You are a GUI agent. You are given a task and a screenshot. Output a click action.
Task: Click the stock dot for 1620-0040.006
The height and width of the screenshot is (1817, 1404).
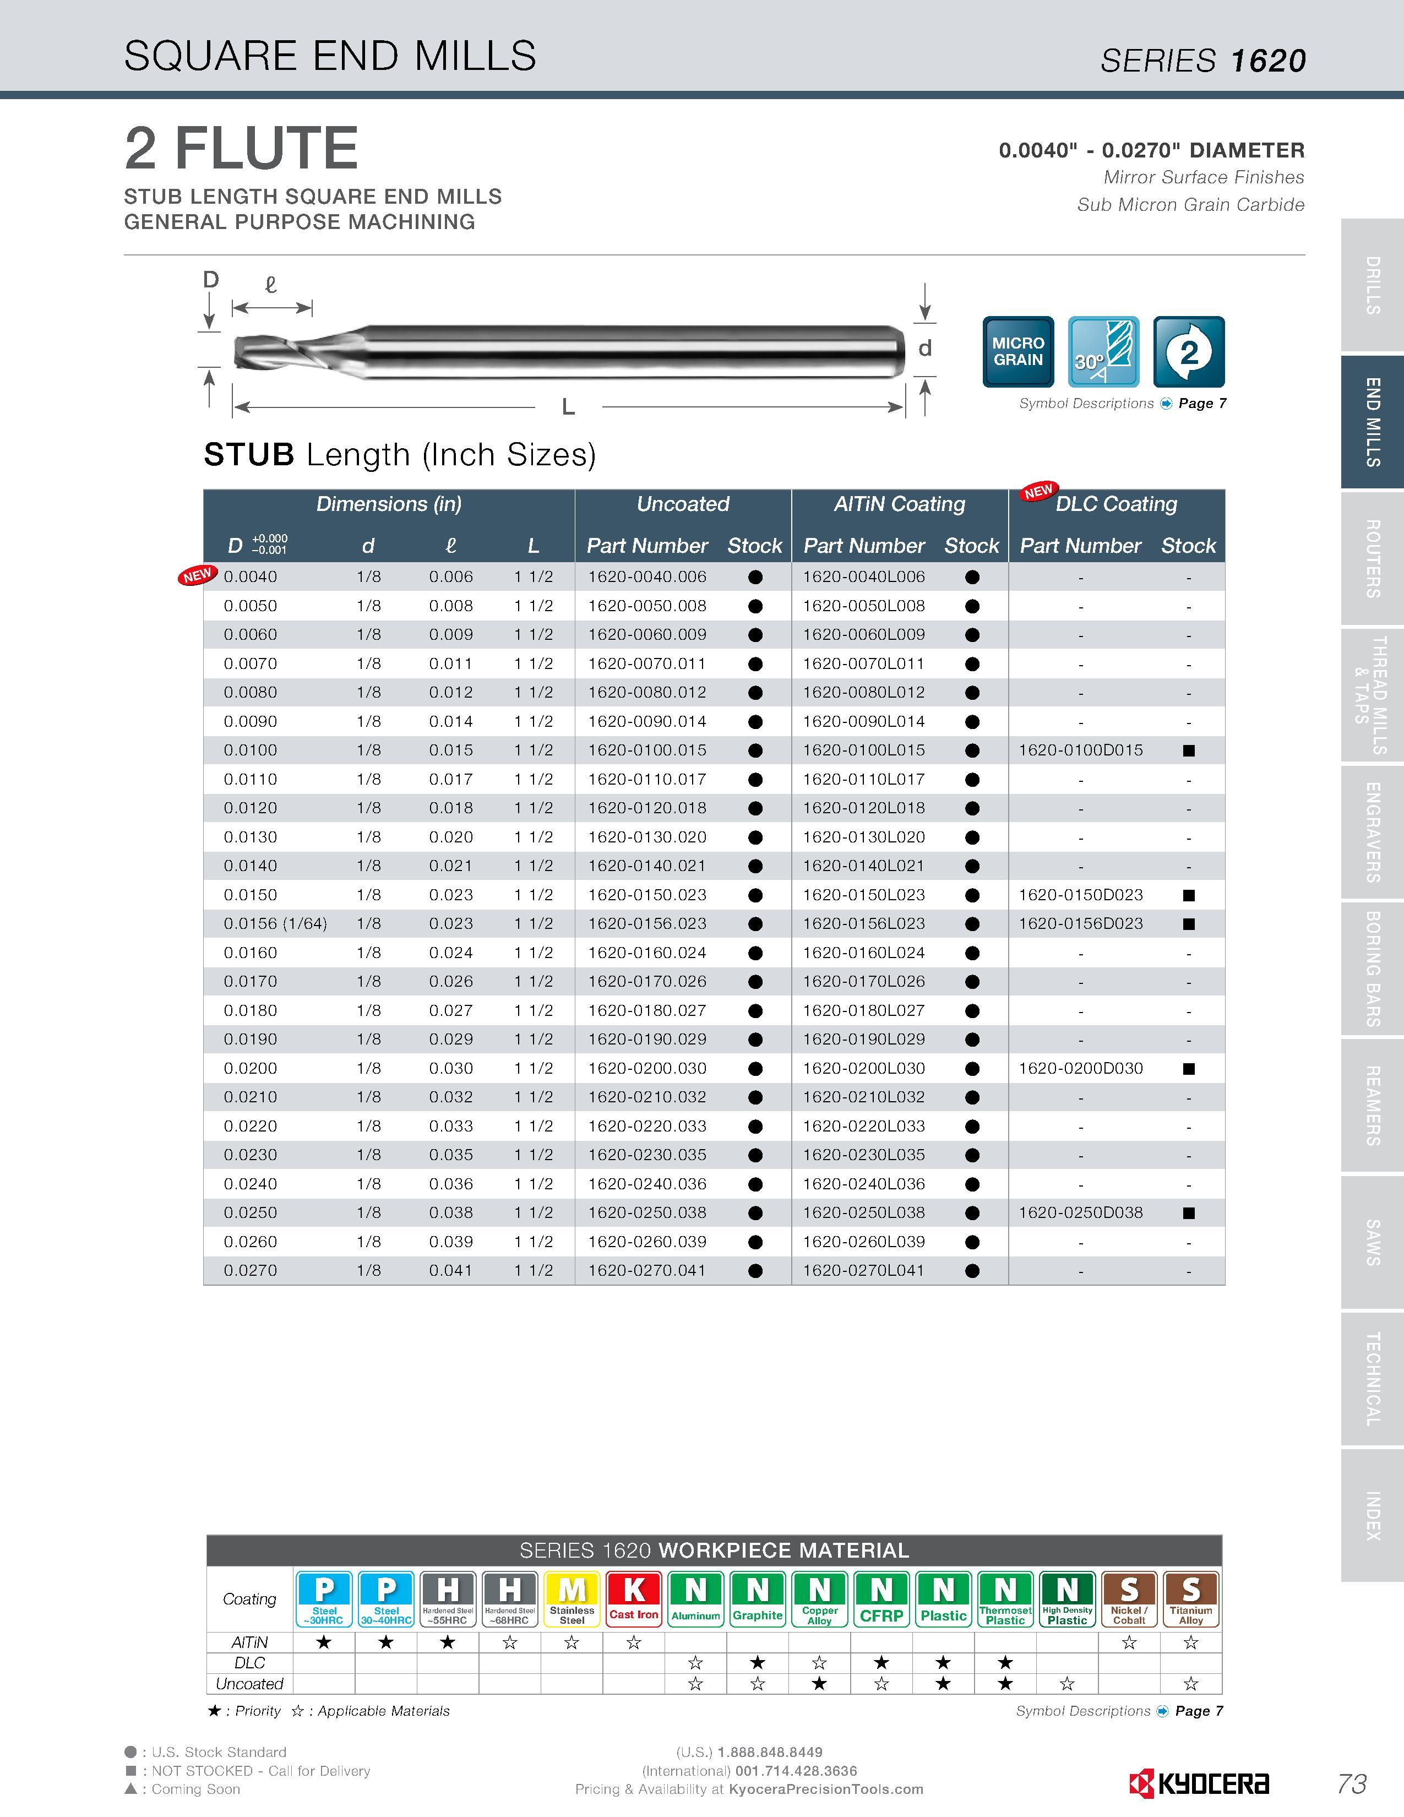point(755,578)
